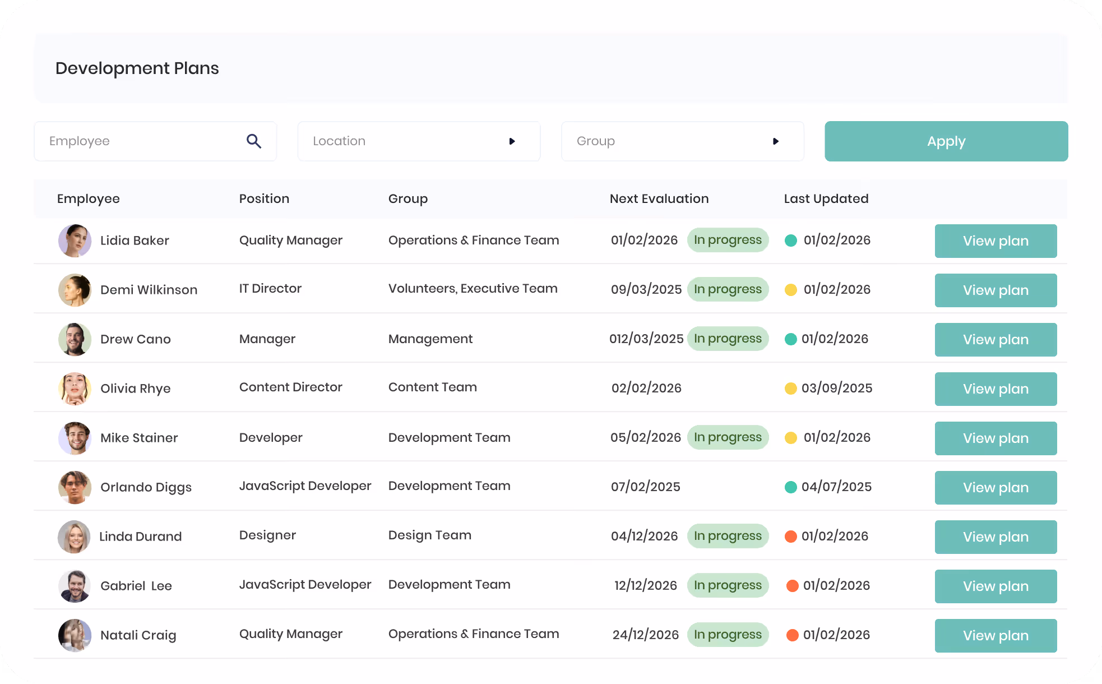Viewport: 1102px width, 684px height.
Task: Sort by Group column header
Action: [408, 198]
